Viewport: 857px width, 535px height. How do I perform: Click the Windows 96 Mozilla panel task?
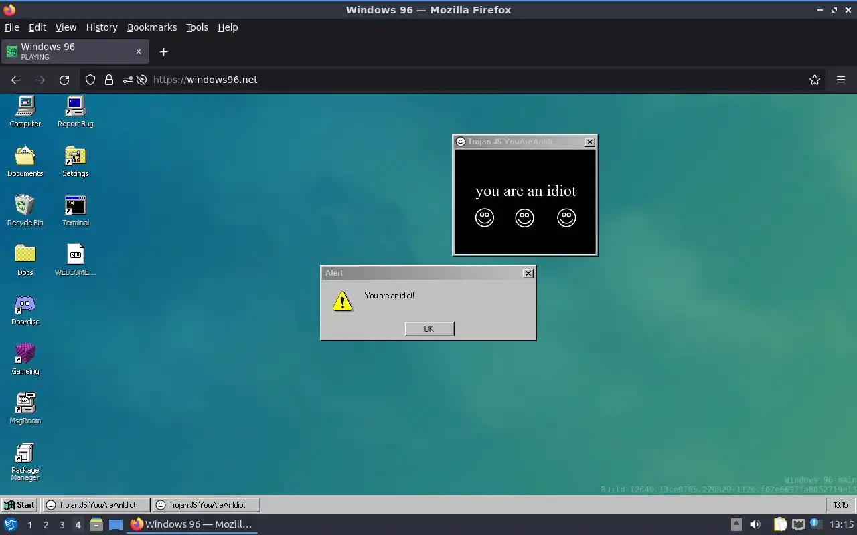192,524
